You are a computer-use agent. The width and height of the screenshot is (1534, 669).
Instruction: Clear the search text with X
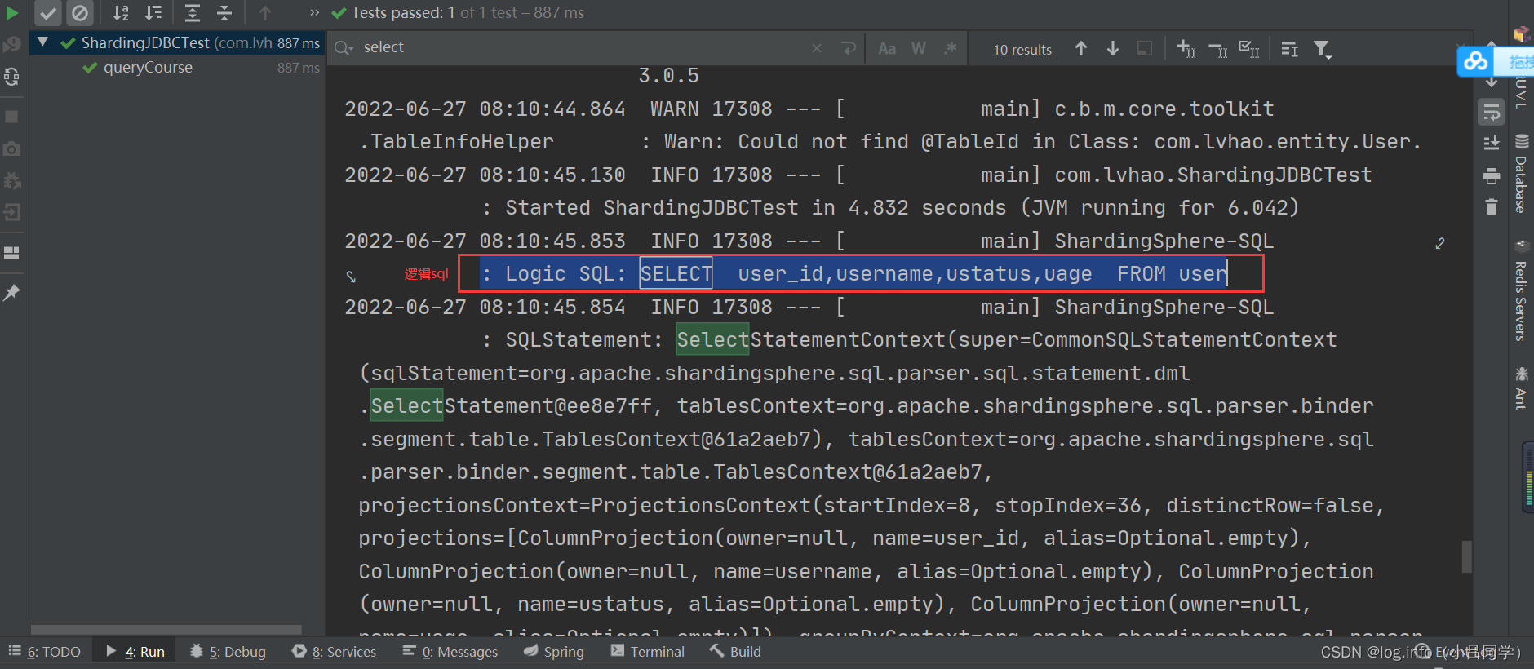pyautogui.click(x=817, y=48)
